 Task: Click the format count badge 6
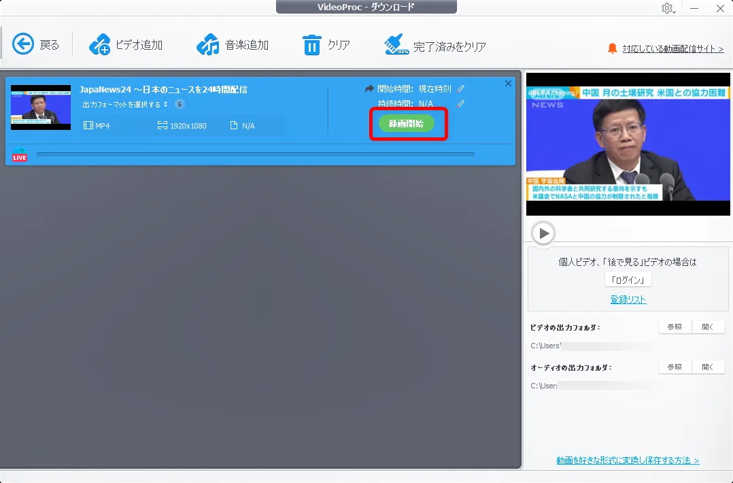click(180, 104)
